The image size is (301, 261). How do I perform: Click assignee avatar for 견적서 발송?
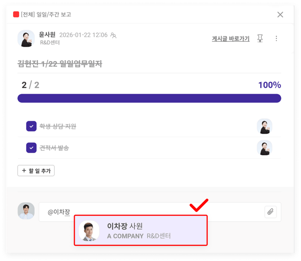264,148
